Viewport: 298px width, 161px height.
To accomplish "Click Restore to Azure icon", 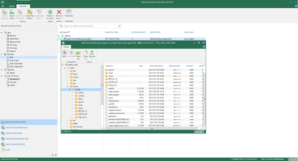I will [x=50, y=14].
